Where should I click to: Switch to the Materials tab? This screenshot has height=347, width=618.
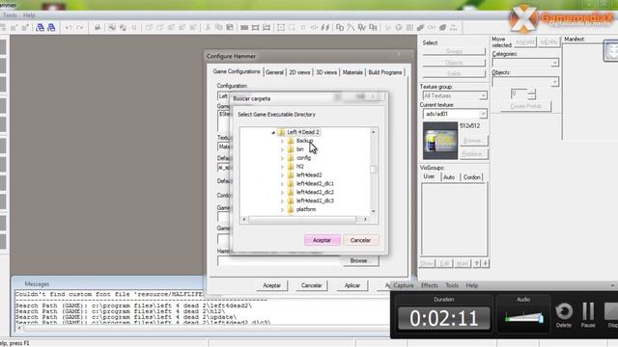coord(352,72)
